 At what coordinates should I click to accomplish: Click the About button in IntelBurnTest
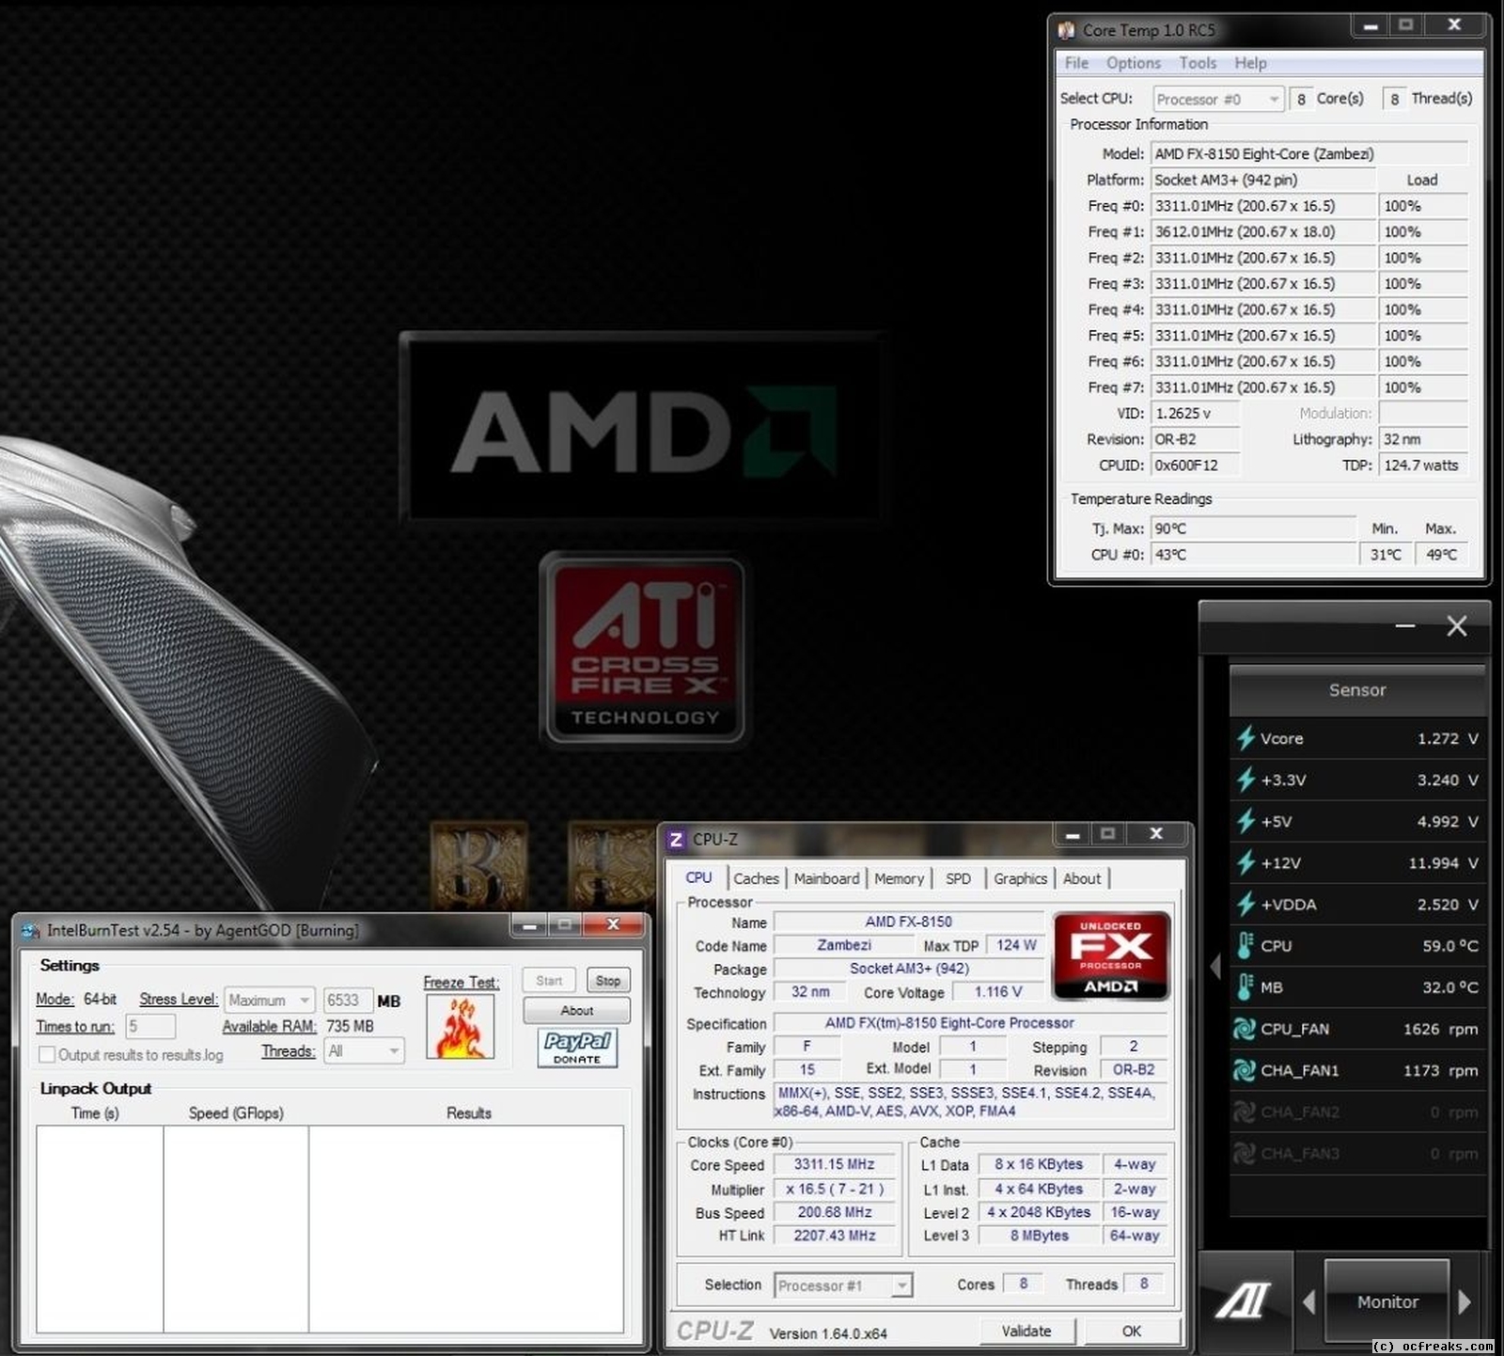click(x=576, y=1010)
